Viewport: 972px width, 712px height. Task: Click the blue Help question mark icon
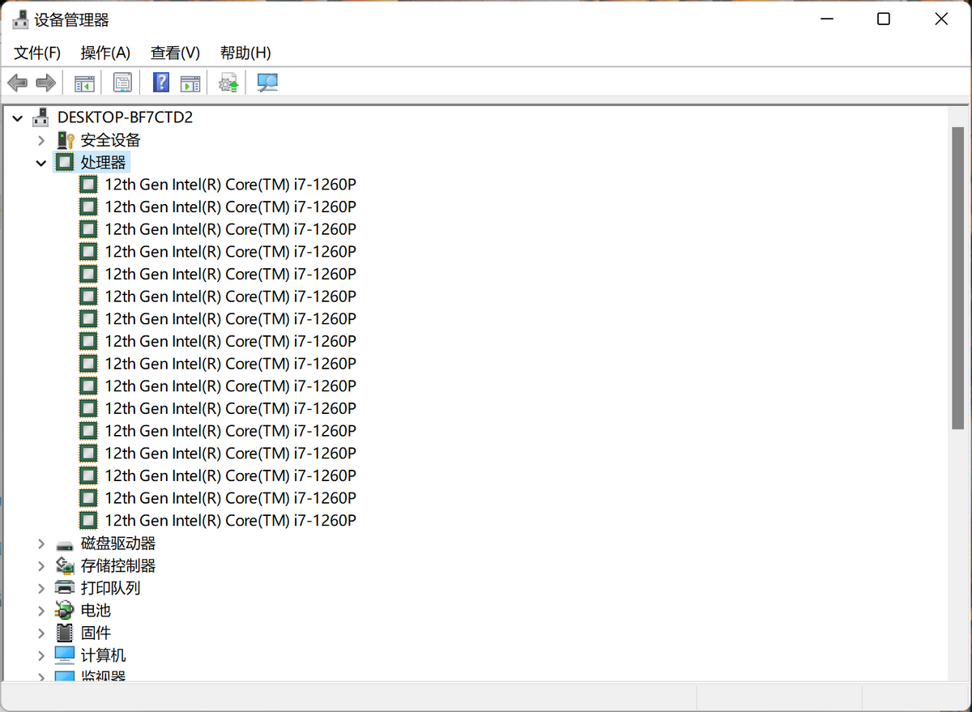coord(161,83)
